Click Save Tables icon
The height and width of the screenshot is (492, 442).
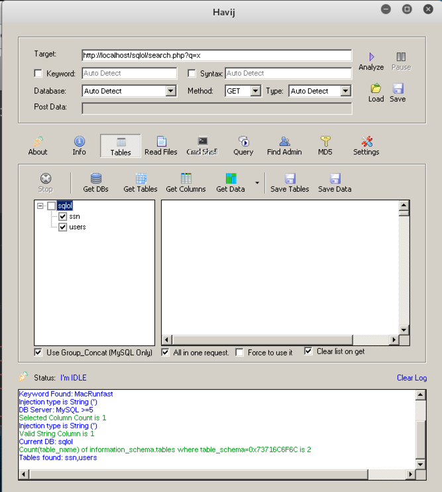click(x=290, y=178)
